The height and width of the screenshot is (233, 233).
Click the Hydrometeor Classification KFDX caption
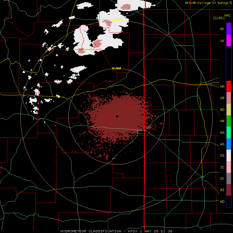pos(116,231)
